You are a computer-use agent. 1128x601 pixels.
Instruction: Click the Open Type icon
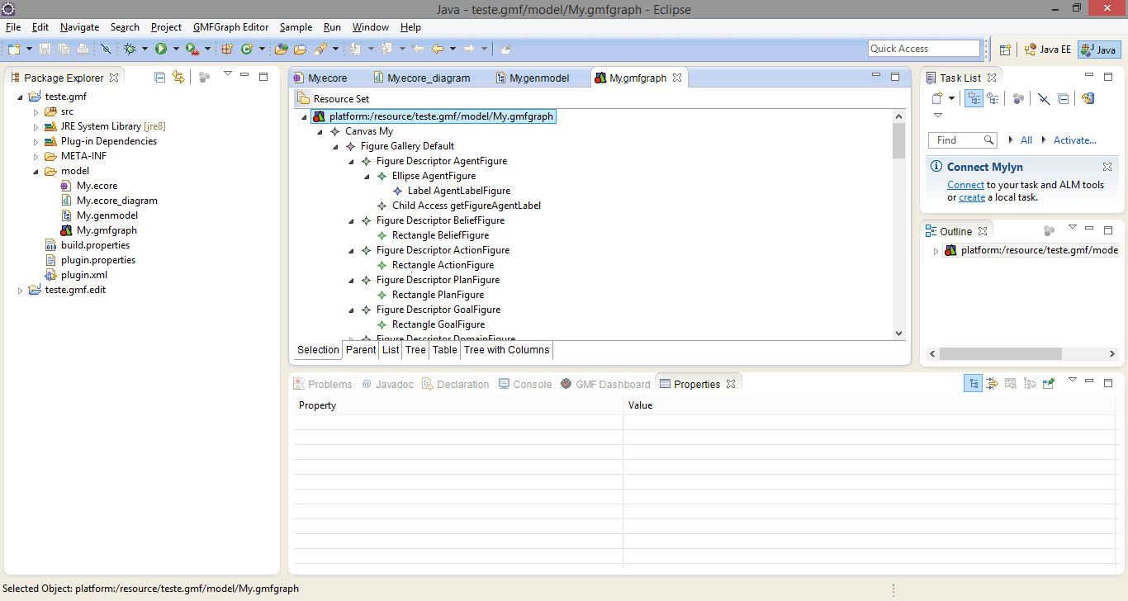click(x=282, y=50)
